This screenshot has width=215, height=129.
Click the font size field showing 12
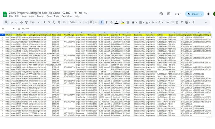[91, 22]
